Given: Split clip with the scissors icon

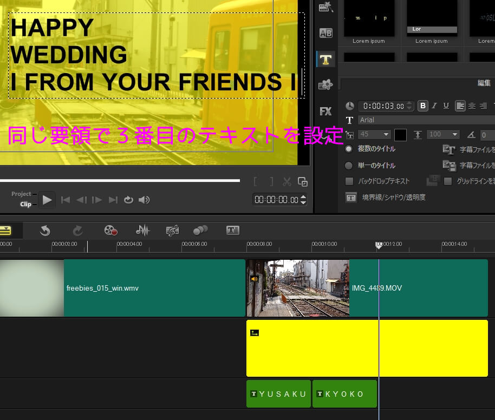Looking at the screenshot, I should click(286, 182).
